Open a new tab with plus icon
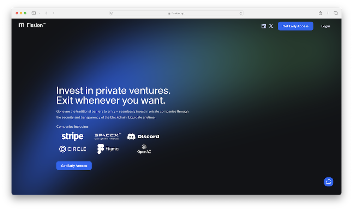 click(328, 13)
